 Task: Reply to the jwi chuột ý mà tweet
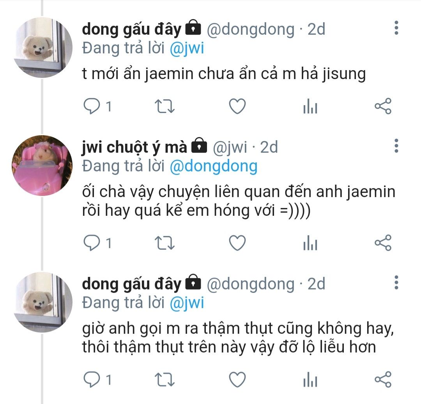[x=92, y=243]
